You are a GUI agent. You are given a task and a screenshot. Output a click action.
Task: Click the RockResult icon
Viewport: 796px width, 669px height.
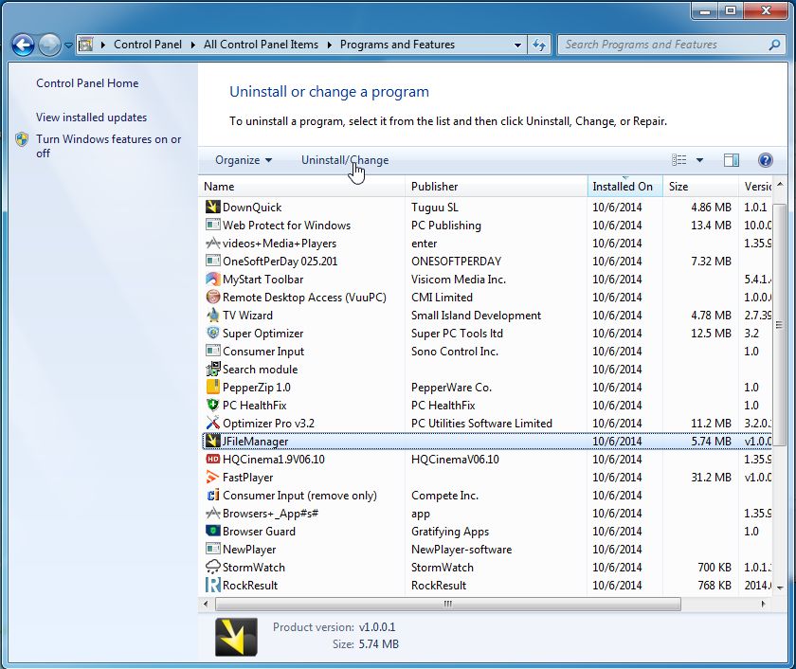[x=212, y=585]
